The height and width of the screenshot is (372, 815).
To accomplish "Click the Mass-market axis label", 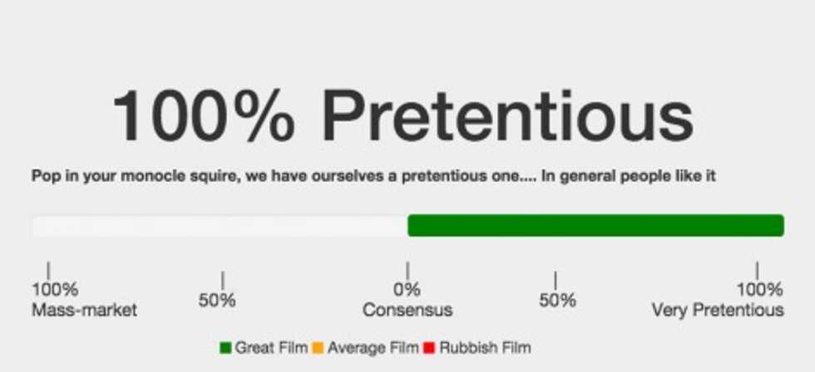I will (x=84, y=311).
